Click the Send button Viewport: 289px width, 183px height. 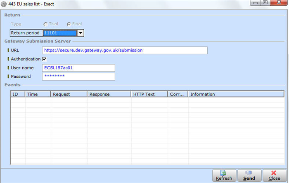pos(249,176)
